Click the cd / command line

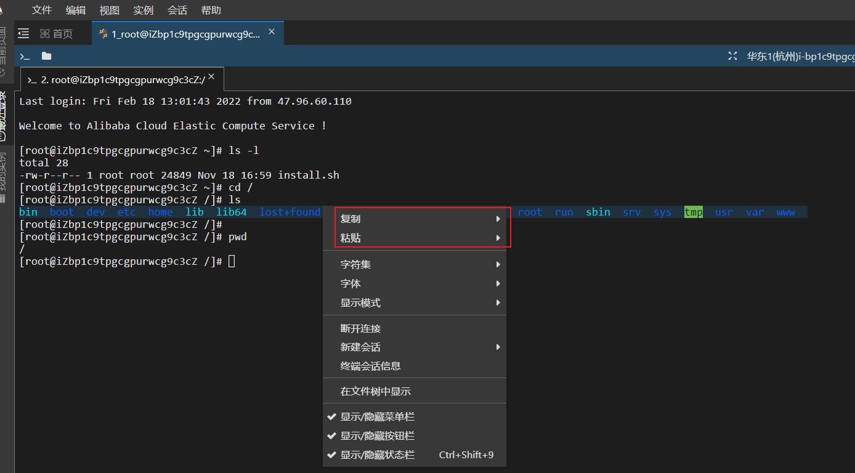point(136,187)
